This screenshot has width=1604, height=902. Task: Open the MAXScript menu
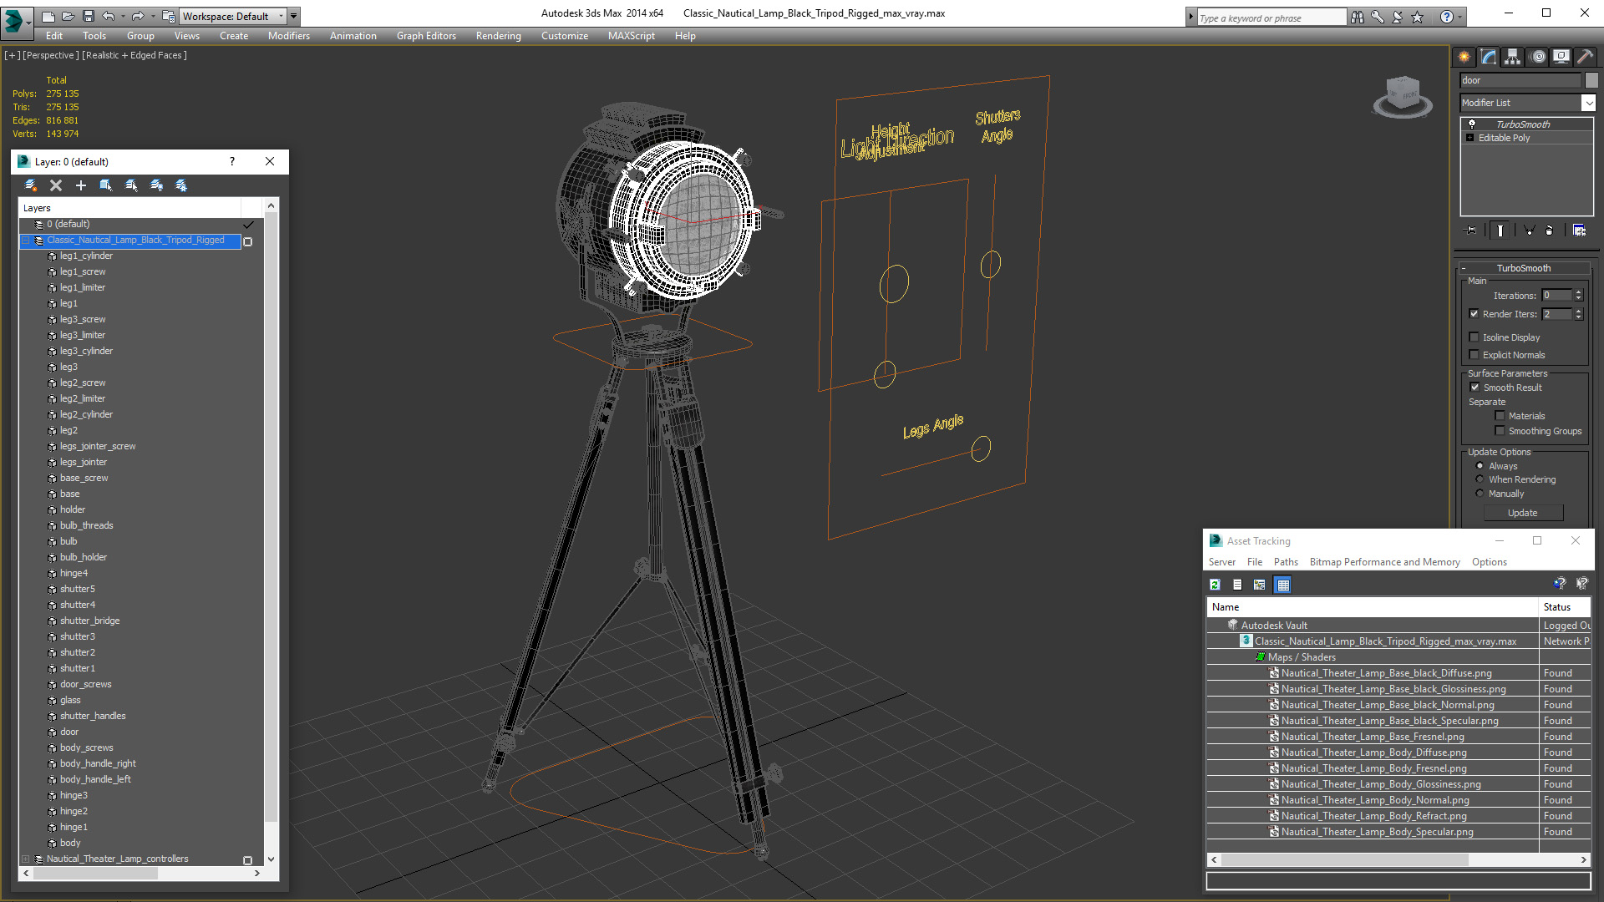(x=632, y=36)
